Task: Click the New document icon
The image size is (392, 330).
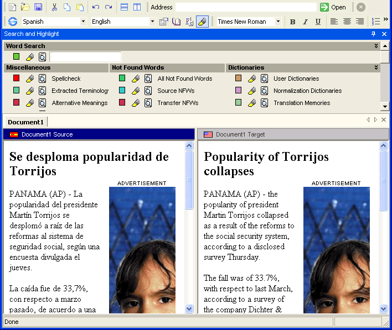Action: pos(12,7)
